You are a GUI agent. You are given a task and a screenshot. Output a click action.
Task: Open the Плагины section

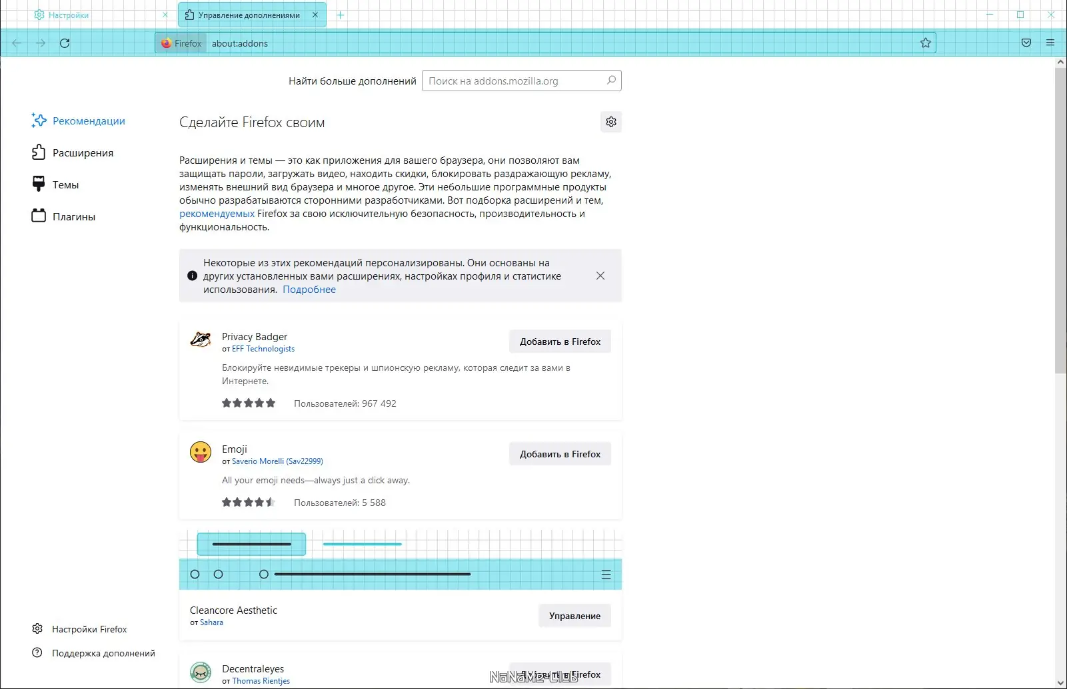tap(63, 216)
